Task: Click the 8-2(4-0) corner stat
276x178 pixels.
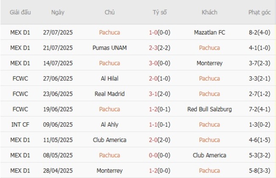Action: click(x=259, y=32)
